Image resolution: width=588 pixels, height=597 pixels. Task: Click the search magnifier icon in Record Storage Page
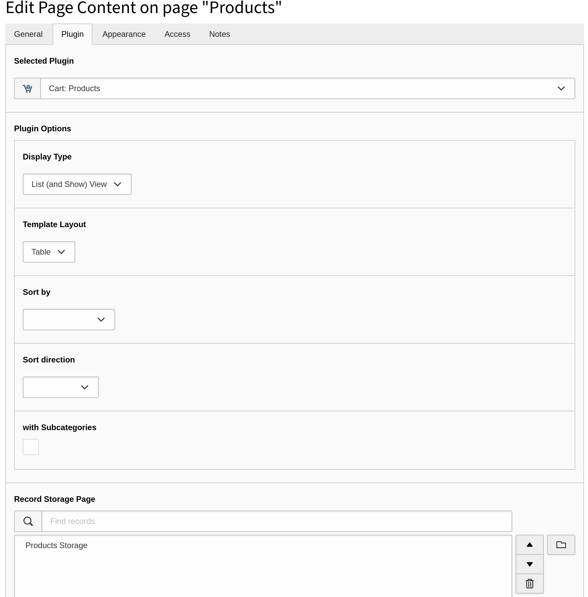pyautogui.click(x=28, y=521)
